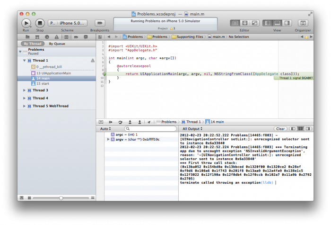Show the Search navigator
Viewport: 331px width, 225px height.
pos(47,37)
